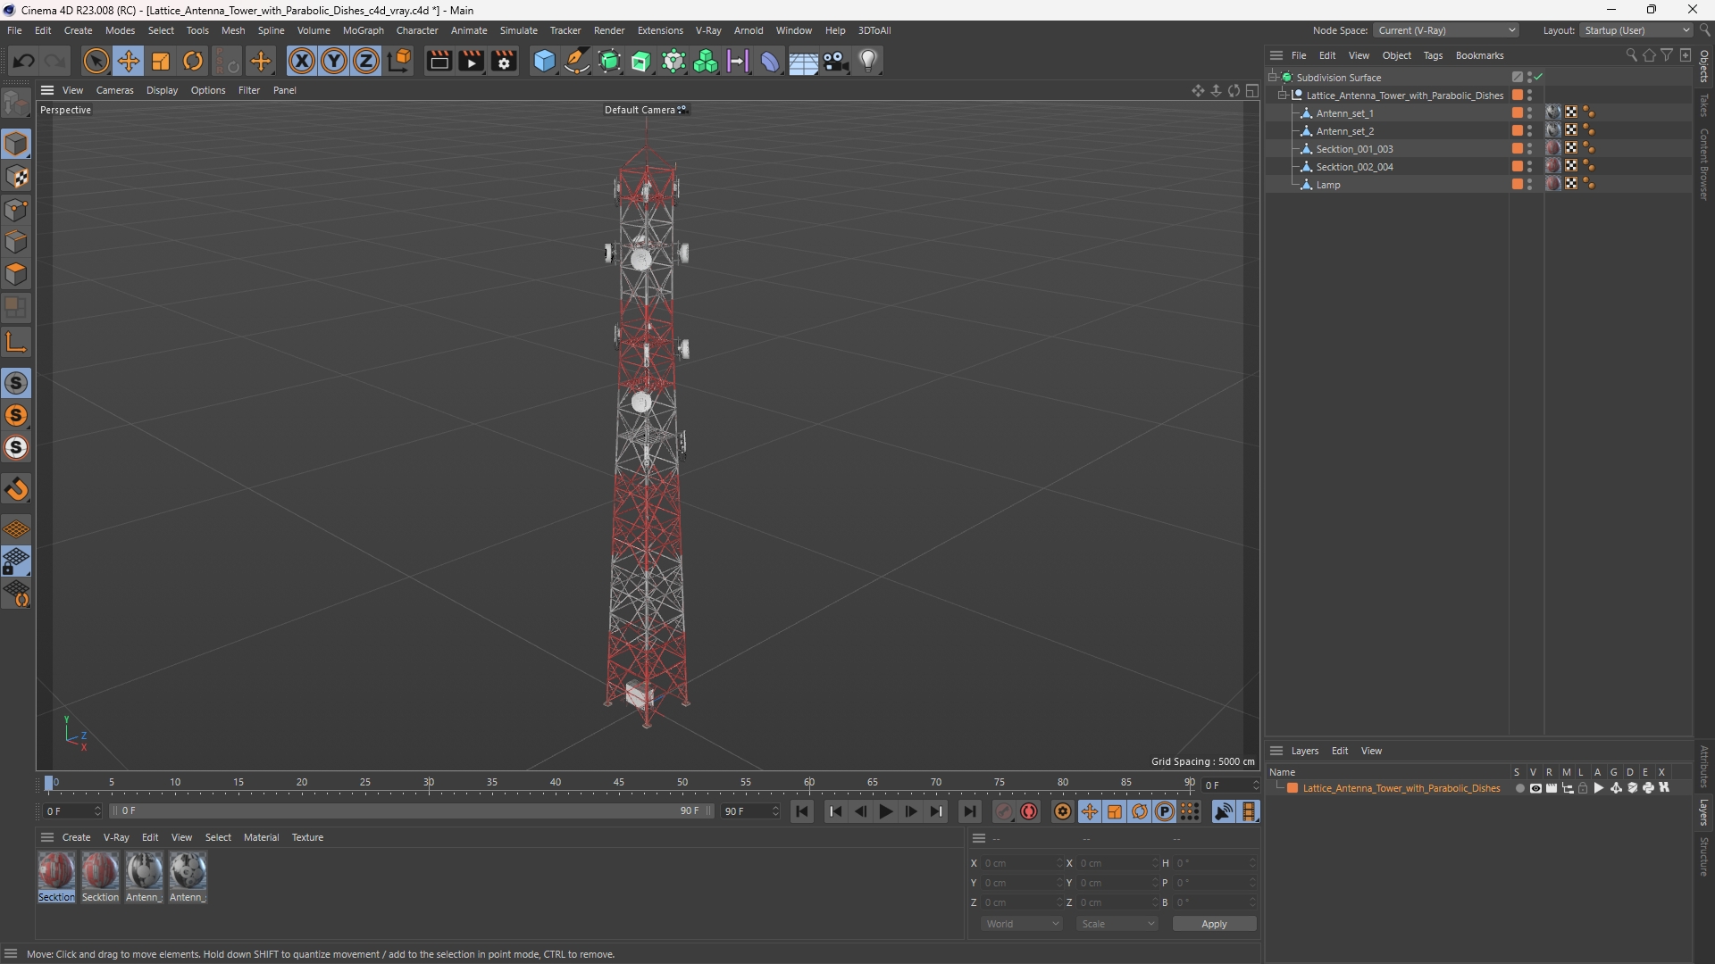Toggle visibility dots for Antenn_set_2
The image size is (1715, 964).
click(x=1529, y=131)
